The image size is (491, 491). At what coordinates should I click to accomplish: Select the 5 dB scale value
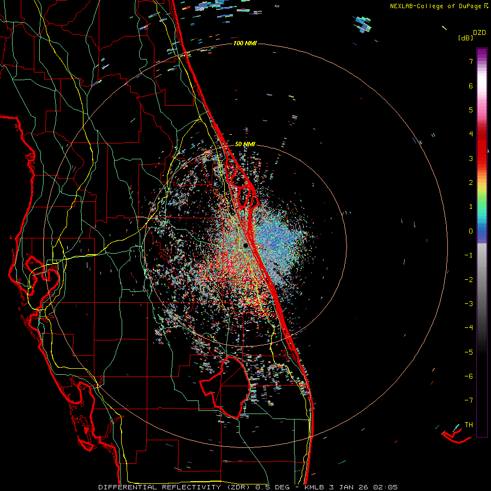pyautogui.click(x=471, y=110)
